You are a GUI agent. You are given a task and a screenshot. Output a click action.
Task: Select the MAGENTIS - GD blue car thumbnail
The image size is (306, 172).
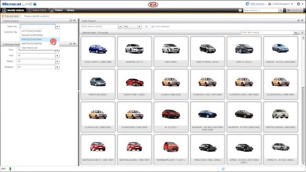[x=208, y=117]
